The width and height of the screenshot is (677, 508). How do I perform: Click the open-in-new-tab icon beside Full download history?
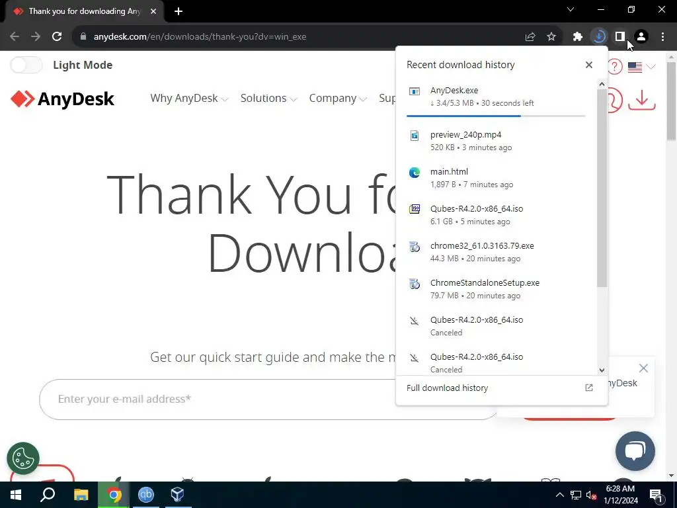click(589, 388)
